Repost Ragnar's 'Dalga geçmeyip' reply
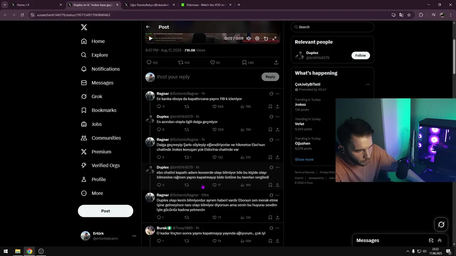 (188, 157)
